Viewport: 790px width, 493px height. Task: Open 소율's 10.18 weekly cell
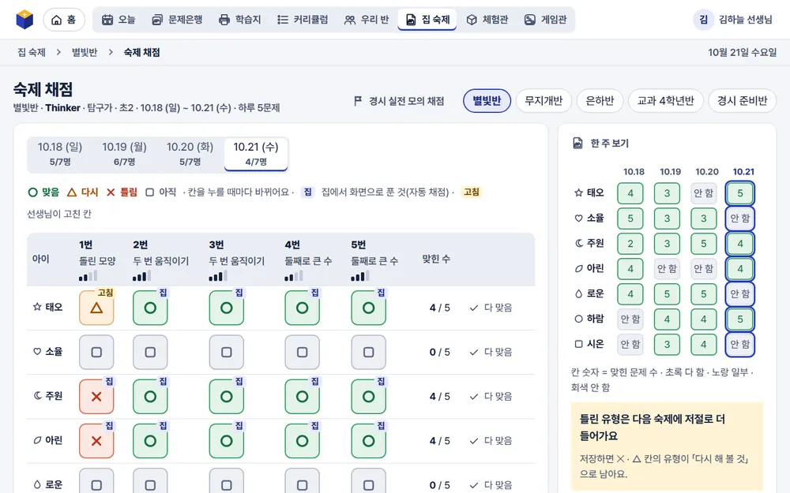click(630, 218)
